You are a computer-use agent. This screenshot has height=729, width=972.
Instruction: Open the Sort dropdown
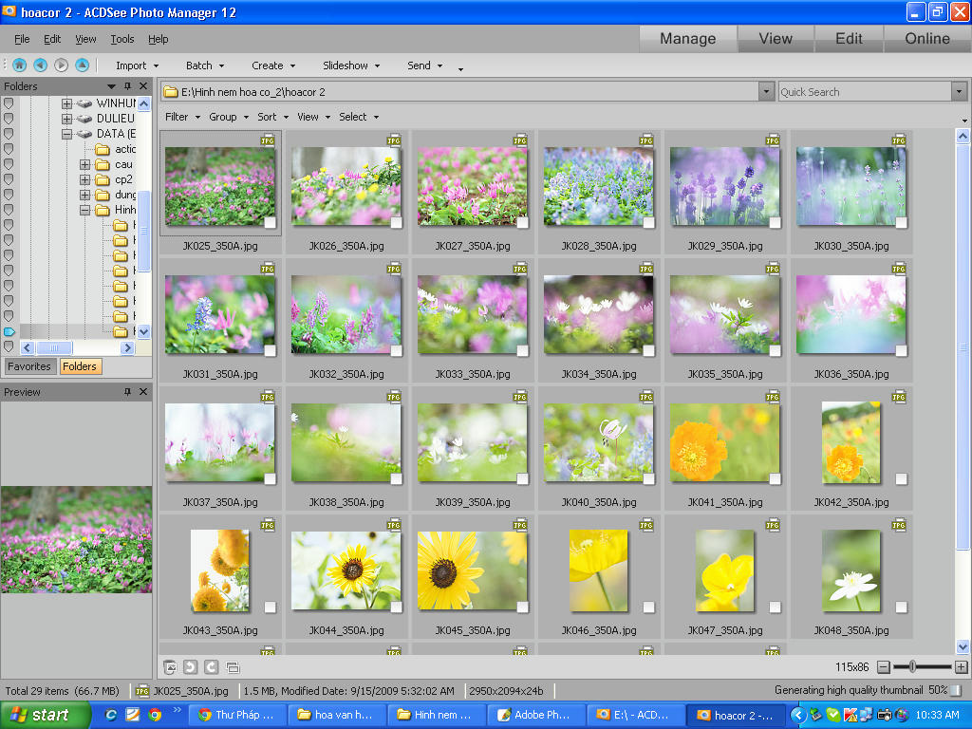pos(272,117)
